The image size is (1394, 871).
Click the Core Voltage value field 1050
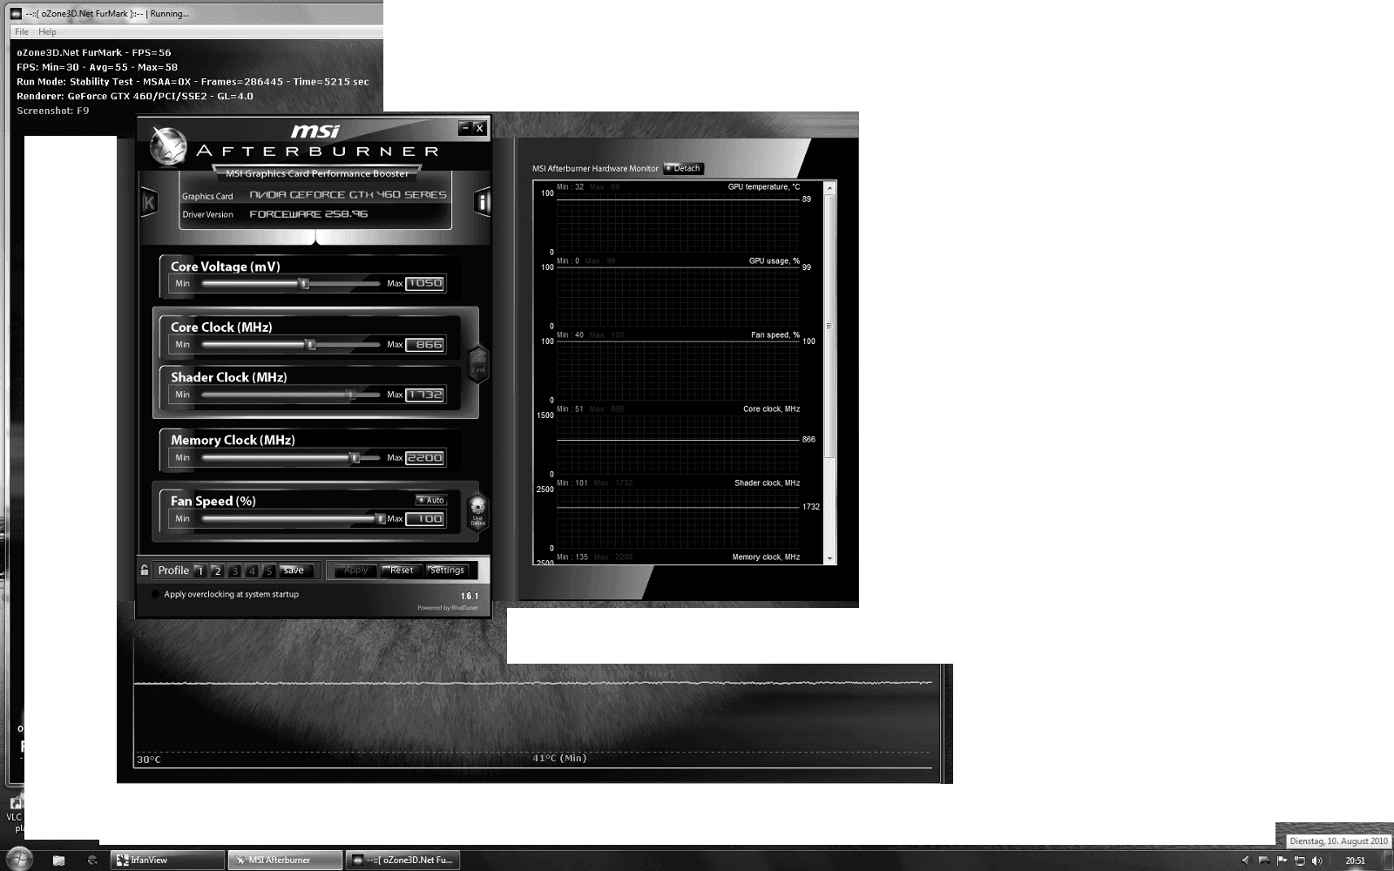pyautogui.click(x=425, y=283)
